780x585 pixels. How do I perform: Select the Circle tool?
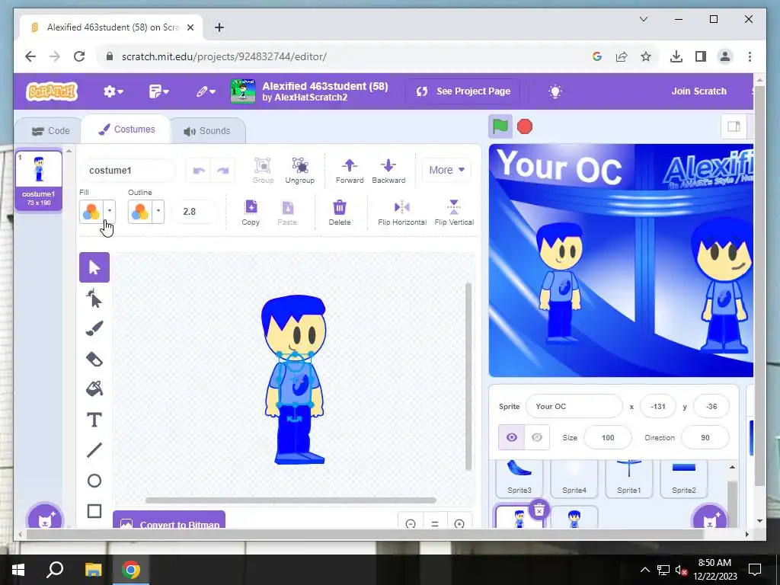(x=94, y=481)
